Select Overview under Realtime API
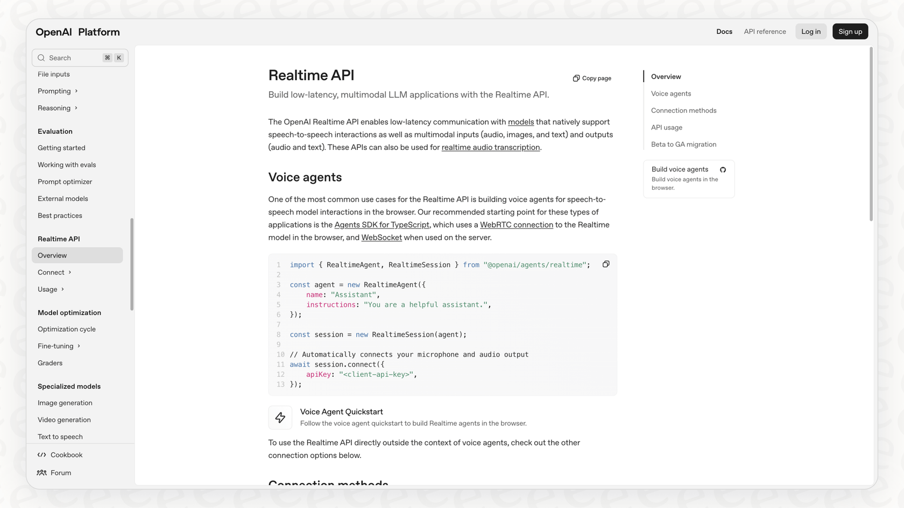The height and width of the screenshot is (508, 904). (x=52, y=255)
